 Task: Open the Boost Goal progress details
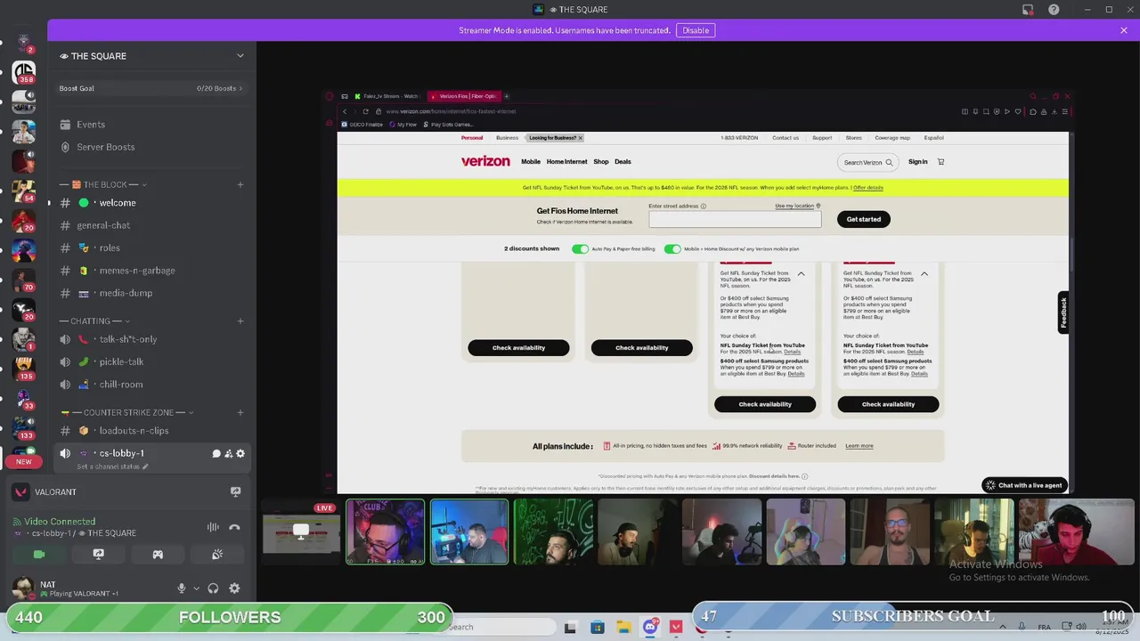pos(151,88)
